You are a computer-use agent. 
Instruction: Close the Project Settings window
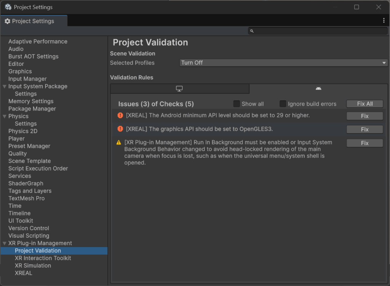click(379, 7)
